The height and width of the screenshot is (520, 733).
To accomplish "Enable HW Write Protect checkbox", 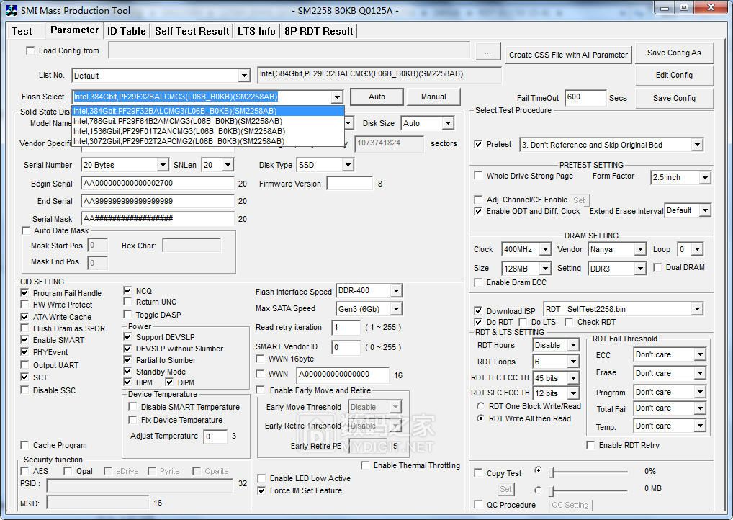I will click(x=24, y=305).
